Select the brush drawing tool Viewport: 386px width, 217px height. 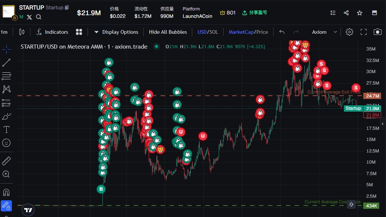point(6,116)
